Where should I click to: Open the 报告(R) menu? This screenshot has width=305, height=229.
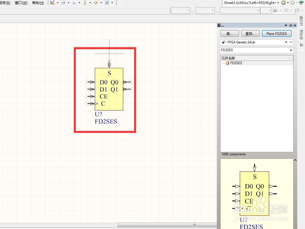(5, 3)
